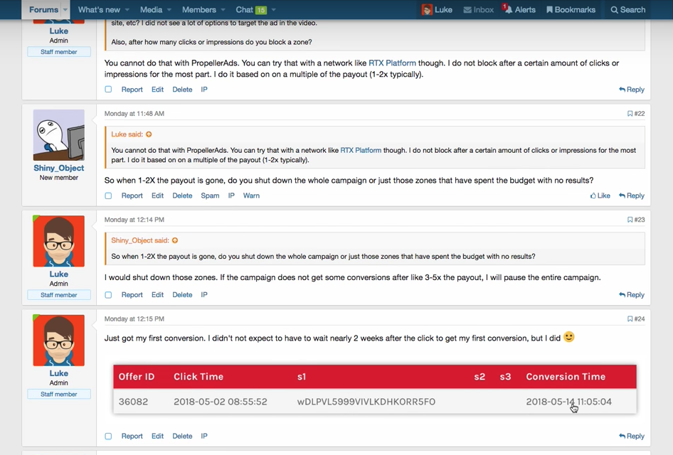Edit post #22
This screenshot has height=455, width=673.
[157, 196]
